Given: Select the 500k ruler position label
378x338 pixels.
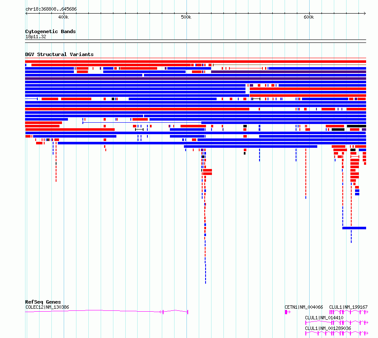Looking at the screenshot, I should click(x=186, y=17).
